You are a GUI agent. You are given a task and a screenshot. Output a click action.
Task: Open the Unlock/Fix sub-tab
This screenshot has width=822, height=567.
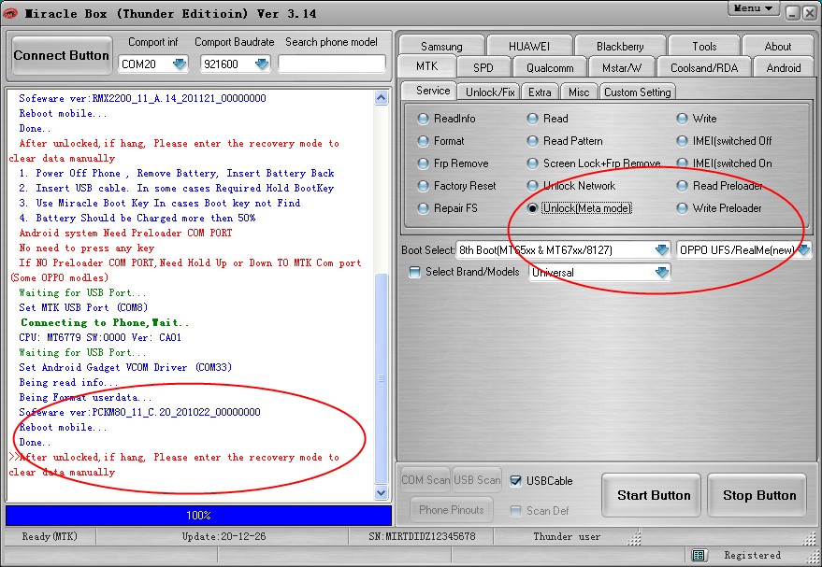(490, 92)
